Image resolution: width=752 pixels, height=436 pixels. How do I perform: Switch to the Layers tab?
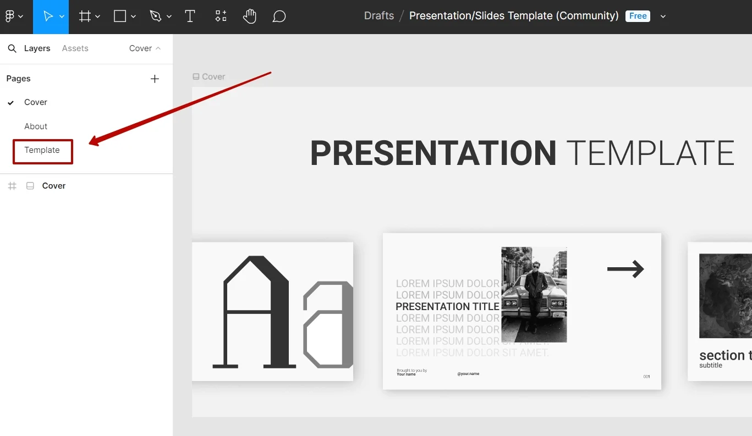[x=37, y=48]
